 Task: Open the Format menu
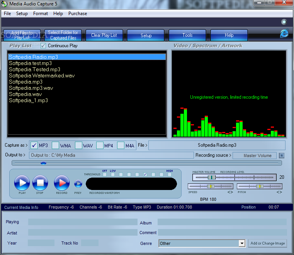[40, 14]
